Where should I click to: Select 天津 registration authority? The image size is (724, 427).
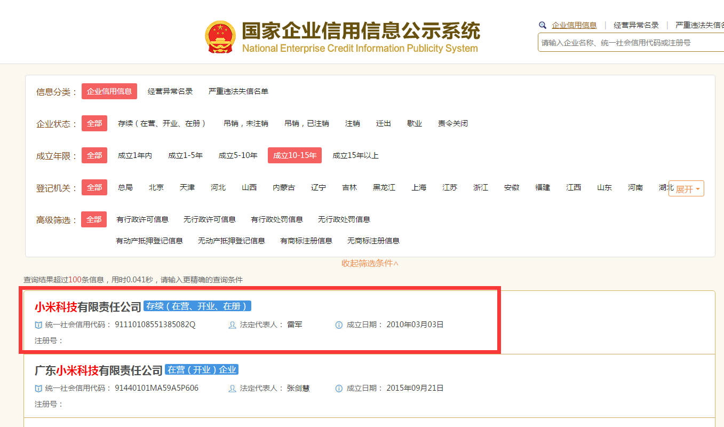click(187, 187)
